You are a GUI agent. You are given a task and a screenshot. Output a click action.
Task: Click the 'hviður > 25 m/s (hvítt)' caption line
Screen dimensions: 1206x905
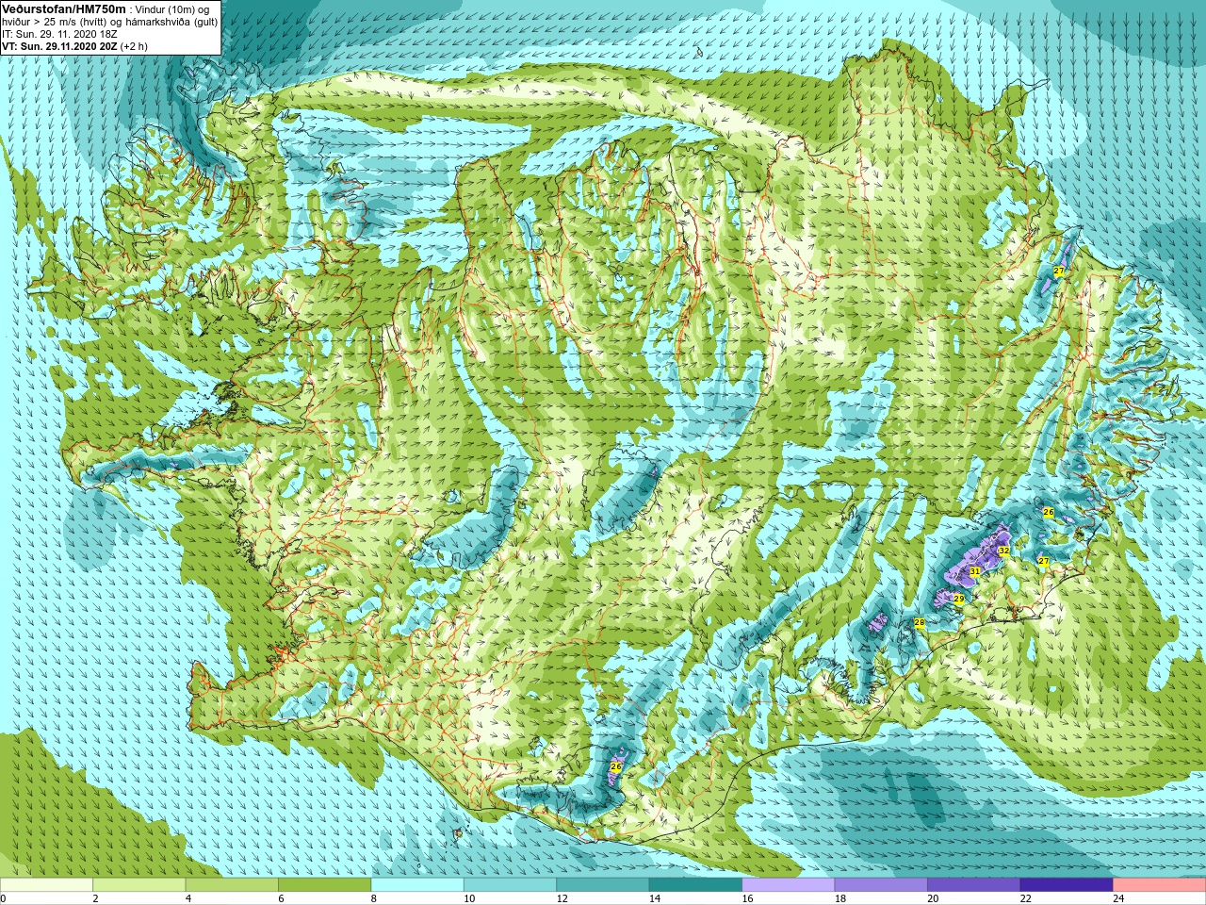pyautogui.click(x=109, y=21)
